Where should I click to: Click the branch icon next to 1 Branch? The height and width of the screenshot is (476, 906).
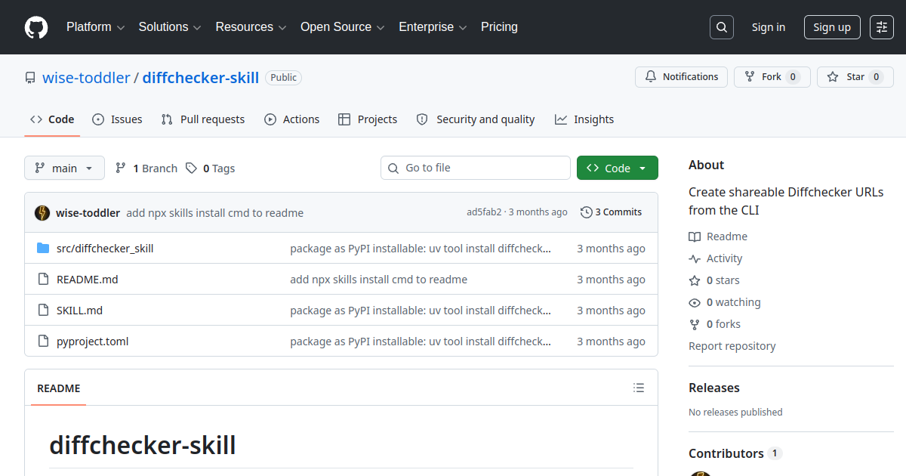click(x=121, y=168)
